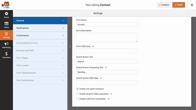The height and width of the screenshot is (110, 196).
Task: Click the "Form Name" label
Action: pos(81,20)
